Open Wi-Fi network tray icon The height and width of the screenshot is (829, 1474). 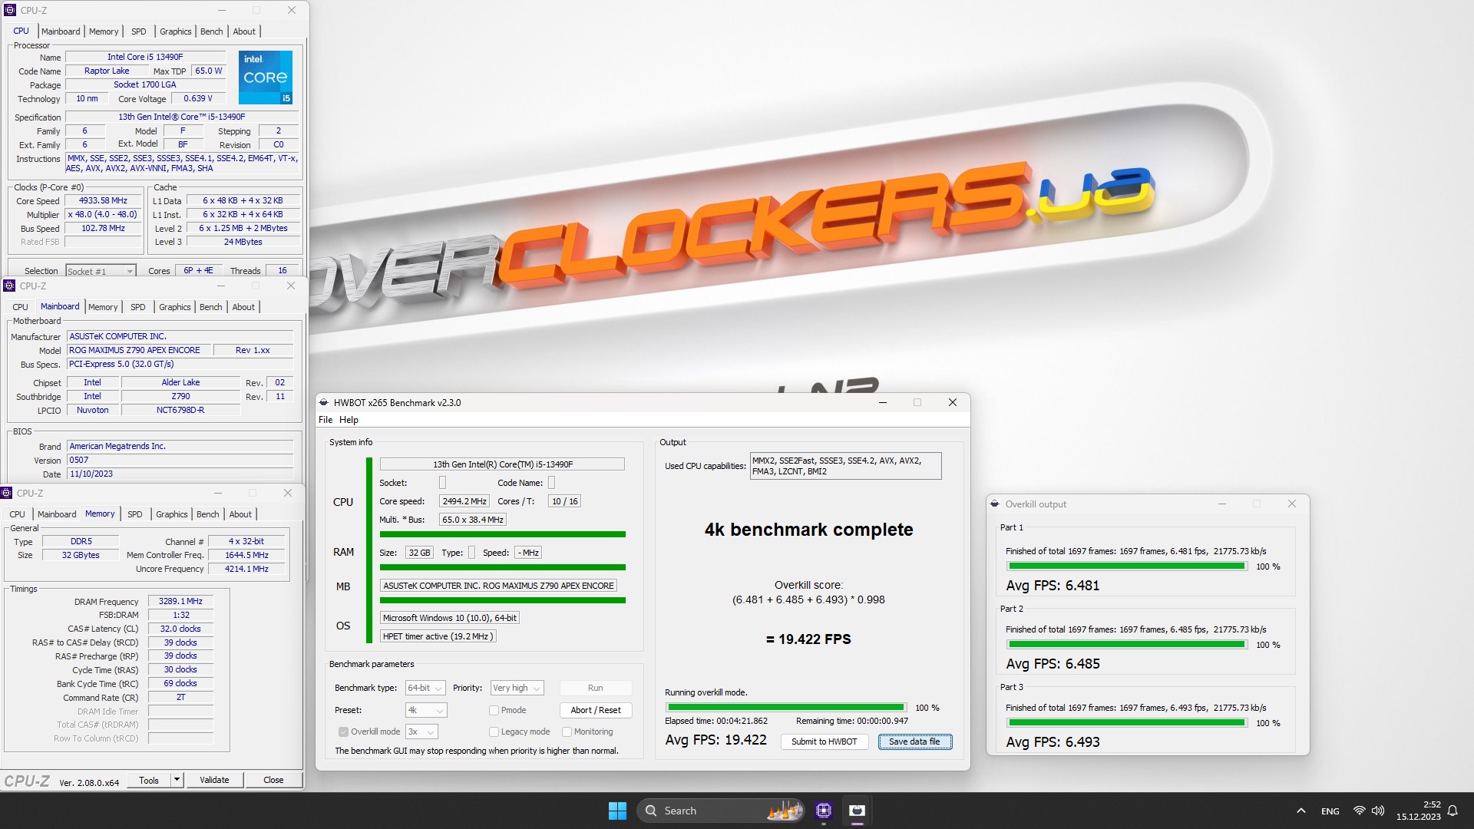click(x=1359, y=811)
